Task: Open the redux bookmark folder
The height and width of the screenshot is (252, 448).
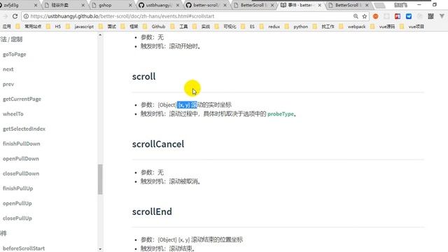Action: coord(271,27)
